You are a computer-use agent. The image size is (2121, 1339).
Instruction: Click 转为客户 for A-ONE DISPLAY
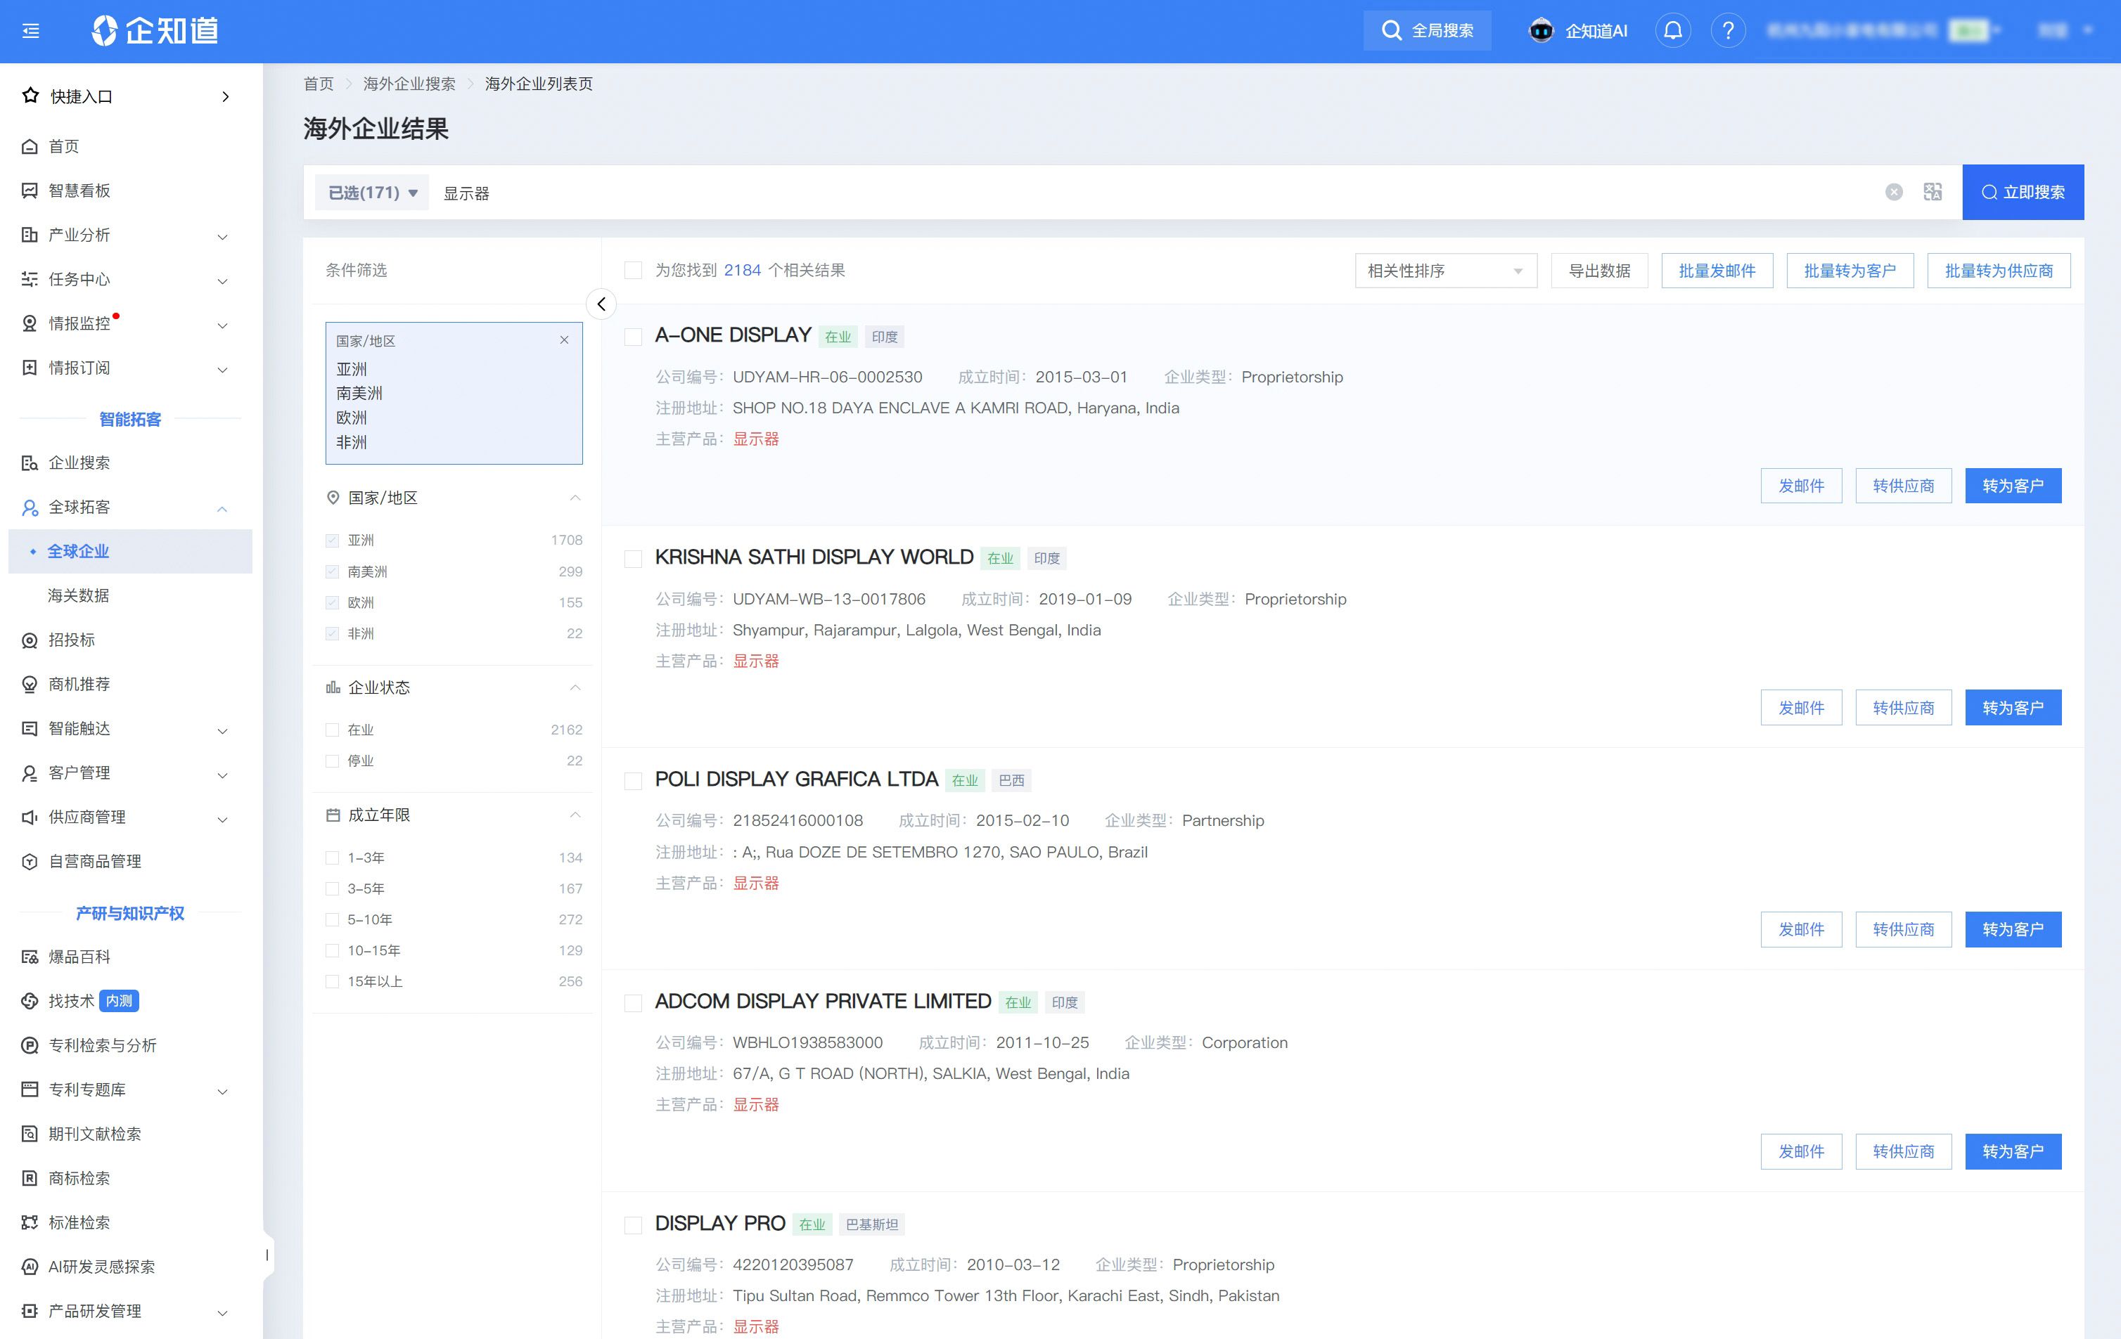[2013, 485]
